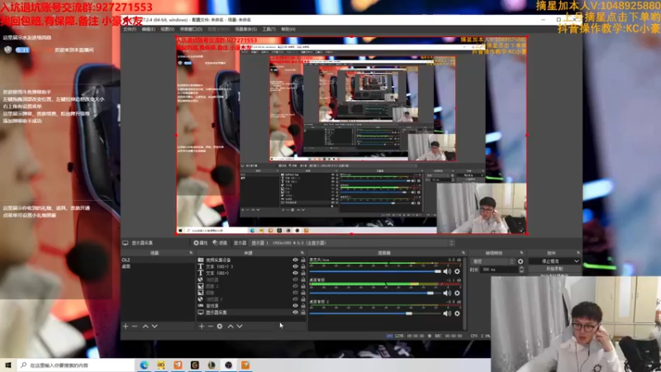Pop out the audio mixer dock panel
This screenshot has width=661, height=372.
tap(463, 253)
